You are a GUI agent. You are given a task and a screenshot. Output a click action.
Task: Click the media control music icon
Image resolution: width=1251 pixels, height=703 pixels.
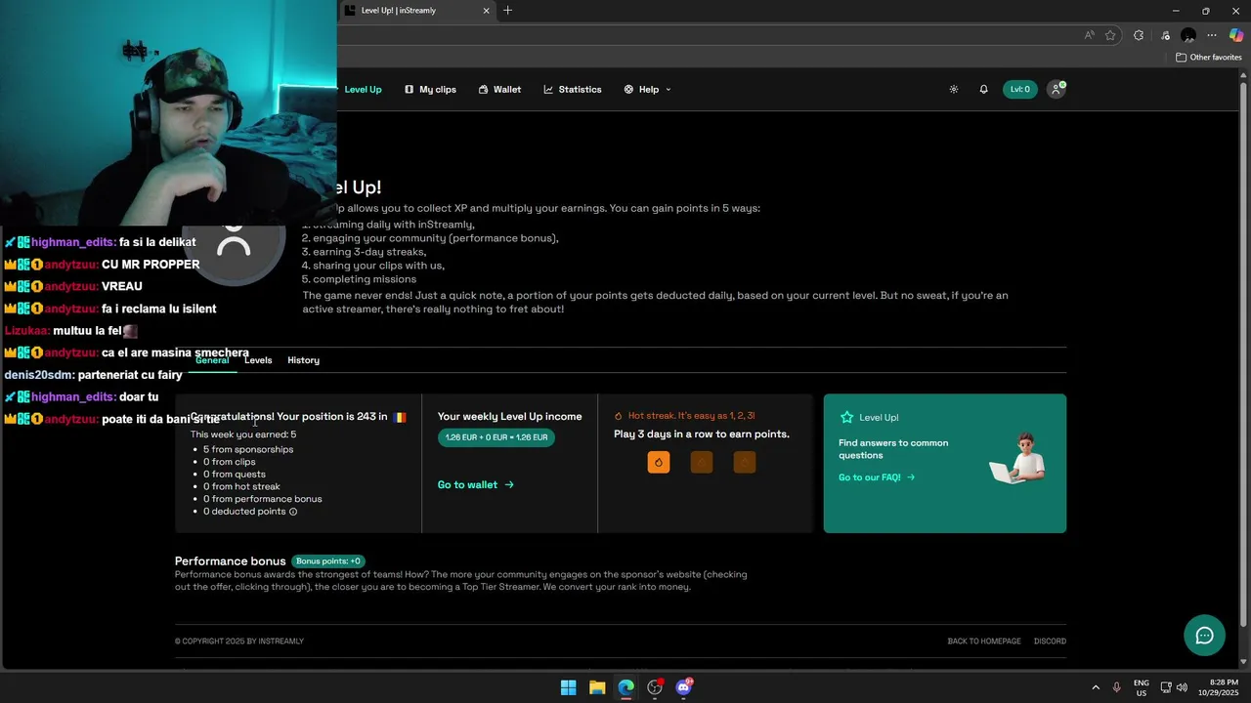(x=1165, y=35)
